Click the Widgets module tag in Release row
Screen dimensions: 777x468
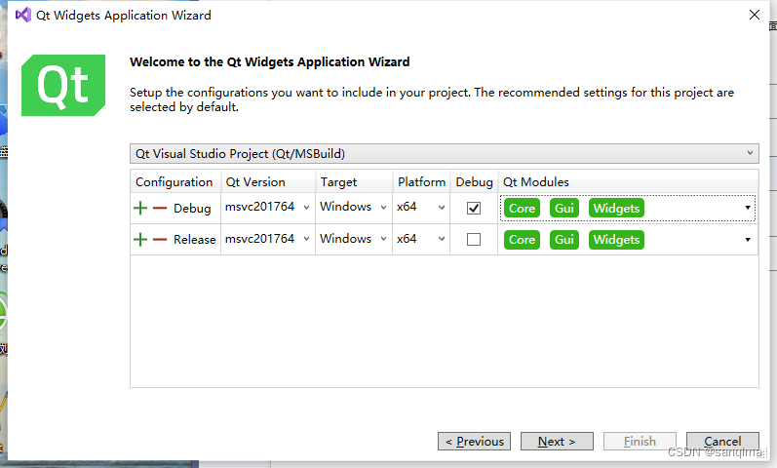[616, 240]
